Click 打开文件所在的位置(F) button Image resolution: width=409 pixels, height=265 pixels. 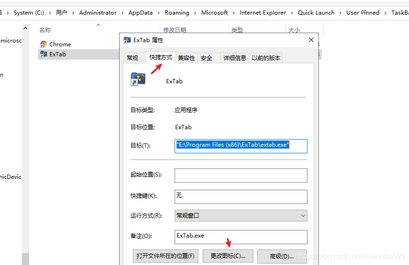point(166,256)
